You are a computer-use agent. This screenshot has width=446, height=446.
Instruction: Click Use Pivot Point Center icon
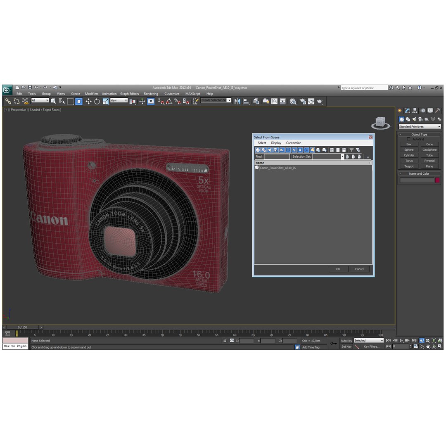[x=132, y=101]
